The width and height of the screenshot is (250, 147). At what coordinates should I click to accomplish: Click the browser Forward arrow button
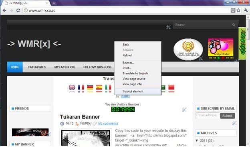click(11, 10)
